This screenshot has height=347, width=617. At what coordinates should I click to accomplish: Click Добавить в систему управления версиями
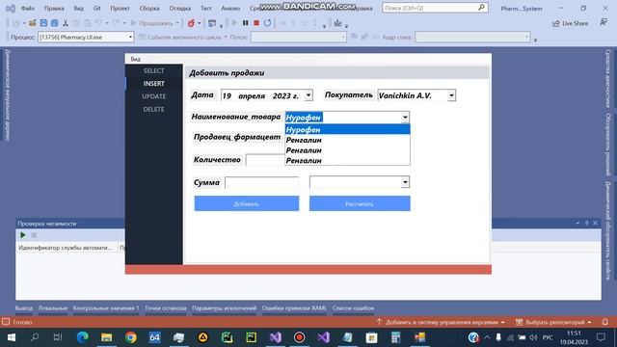[441, 322]
